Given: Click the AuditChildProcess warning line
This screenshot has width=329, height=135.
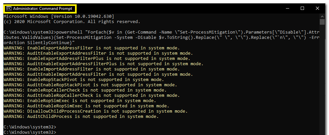Looking at the screenshot, I should 81,116.
